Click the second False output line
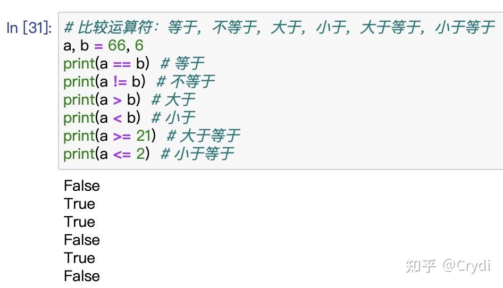The height and width of the screenshot is (288, 503). pos(82,240)
